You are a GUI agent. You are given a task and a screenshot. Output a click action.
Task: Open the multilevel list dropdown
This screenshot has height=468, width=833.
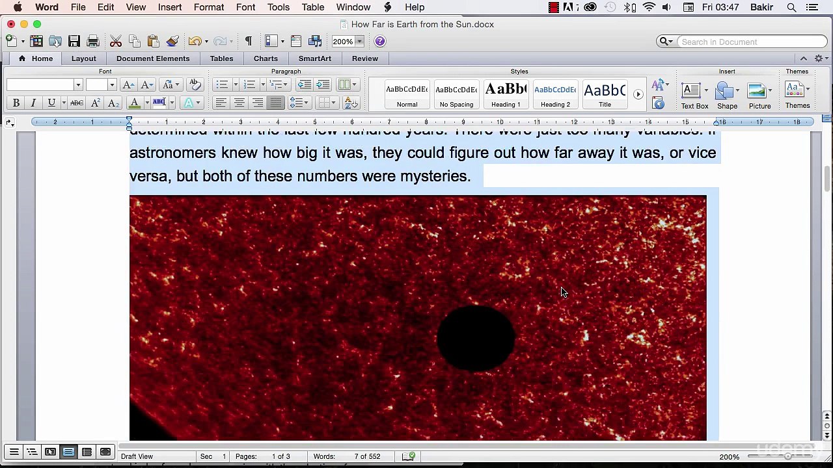point(279,85)
